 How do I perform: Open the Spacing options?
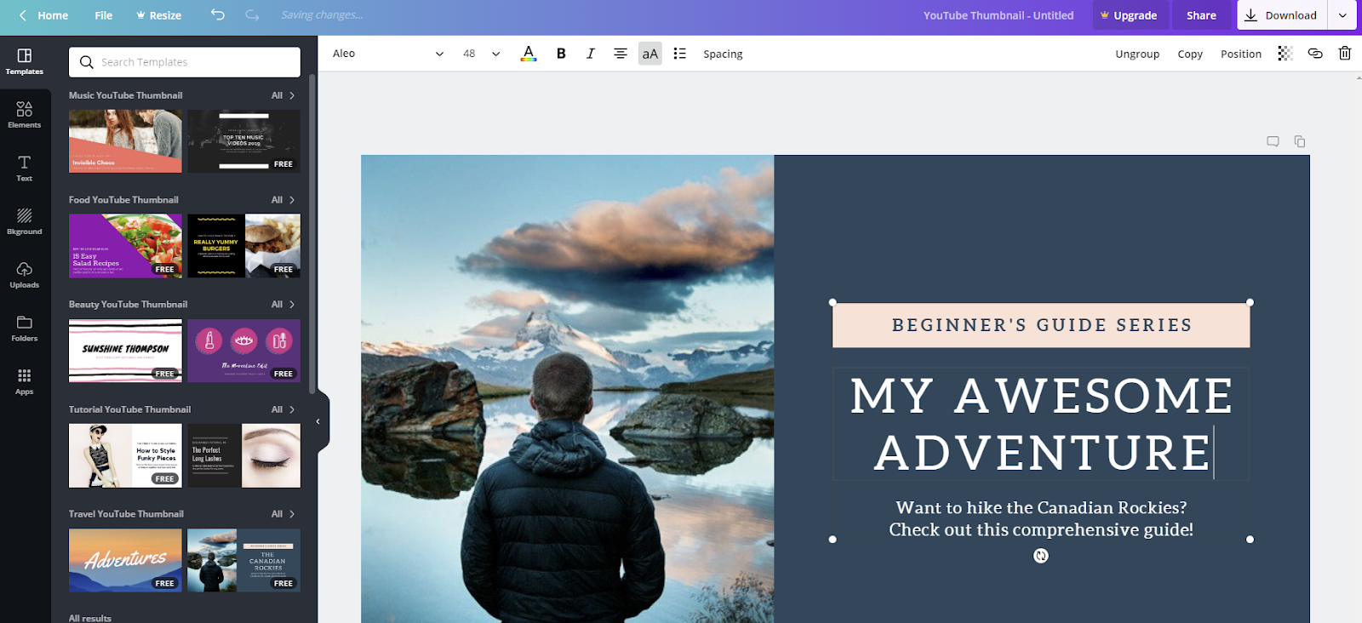pos(723,54)
